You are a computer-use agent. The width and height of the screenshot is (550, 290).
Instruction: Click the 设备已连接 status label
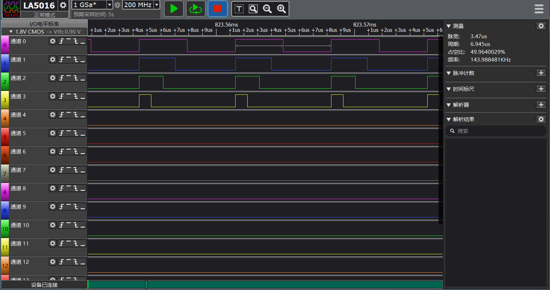(x=44, y=285)
